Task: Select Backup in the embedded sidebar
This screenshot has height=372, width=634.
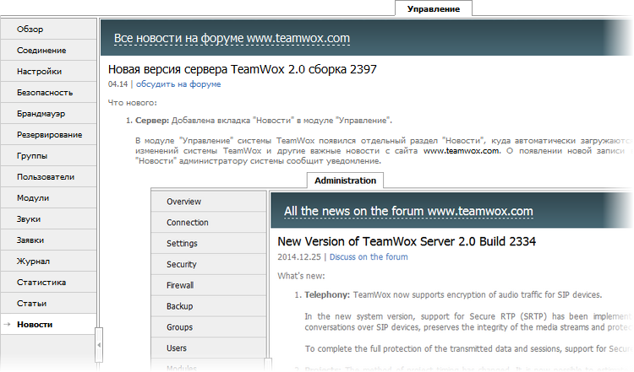Action: pos(209,306)
